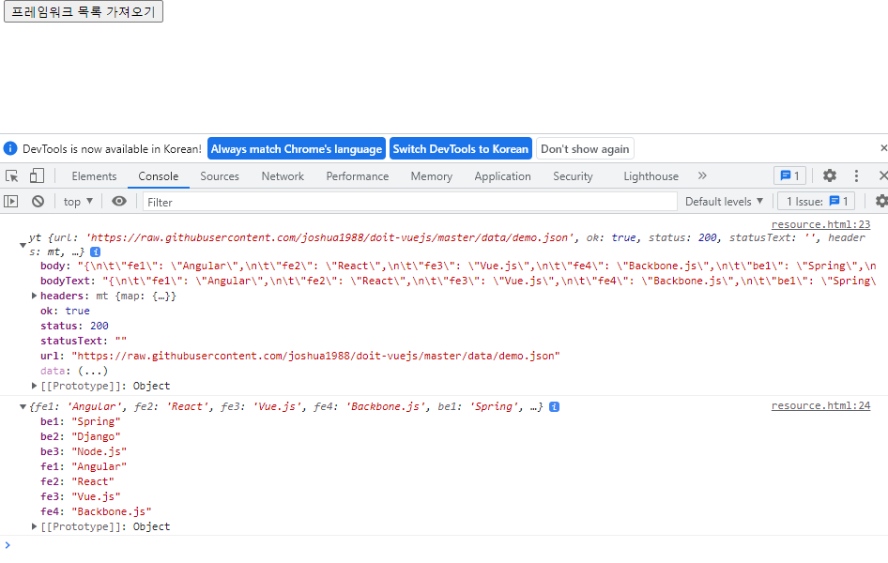
Task: Switch to the Console tab
Action: click(x=159, y=176)
